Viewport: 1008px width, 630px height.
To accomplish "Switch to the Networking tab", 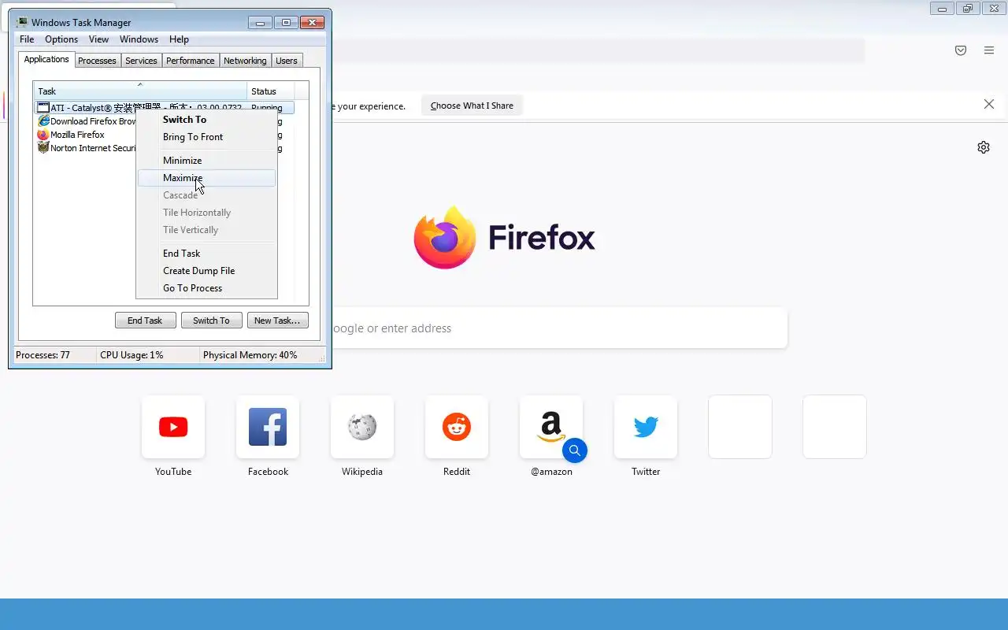I will pos(245,61).
